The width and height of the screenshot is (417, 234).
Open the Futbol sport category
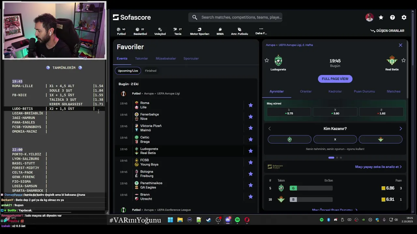[121, 31]
